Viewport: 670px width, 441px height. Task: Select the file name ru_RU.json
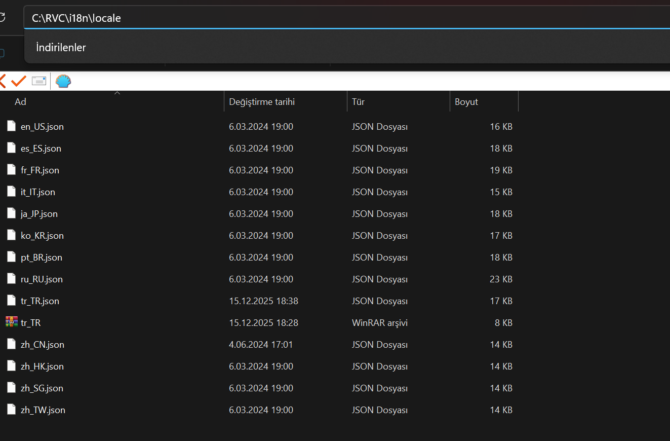(42, 279)
